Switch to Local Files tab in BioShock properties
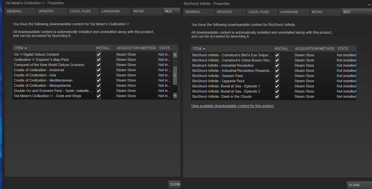Viewport: 372px width, 189px height. click(x=259, y=12)
